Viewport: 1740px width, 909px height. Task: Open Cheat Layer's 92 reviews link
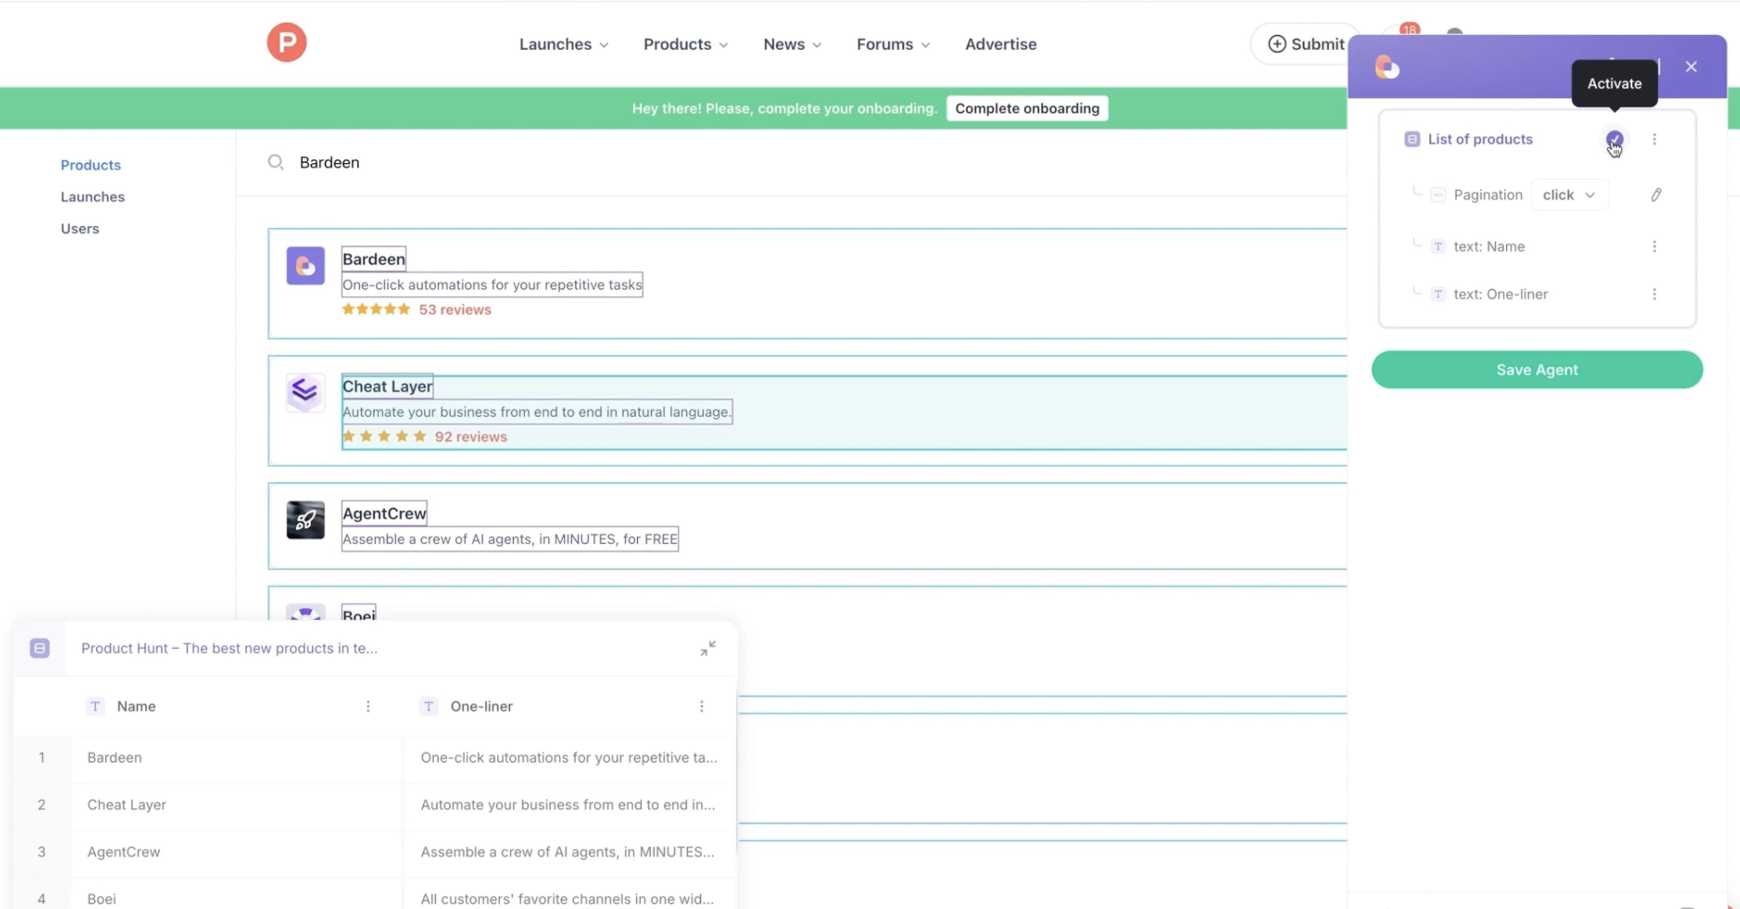pos(471,437)
